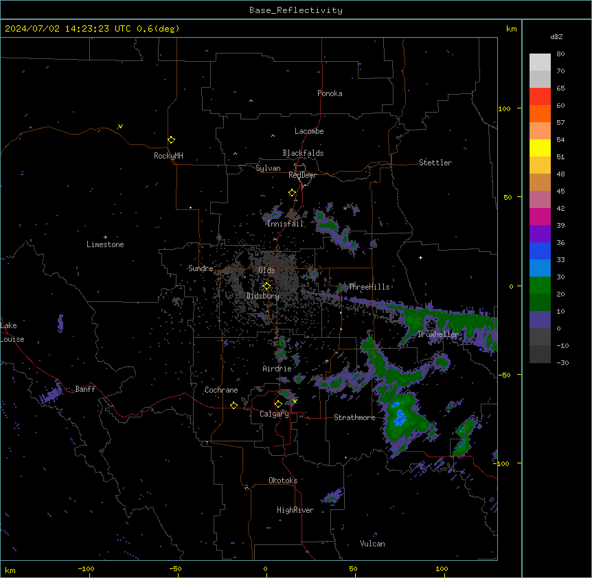The image size is (592, 578).
Task: Click the RockyMH town label
Action: coord(168,156)
